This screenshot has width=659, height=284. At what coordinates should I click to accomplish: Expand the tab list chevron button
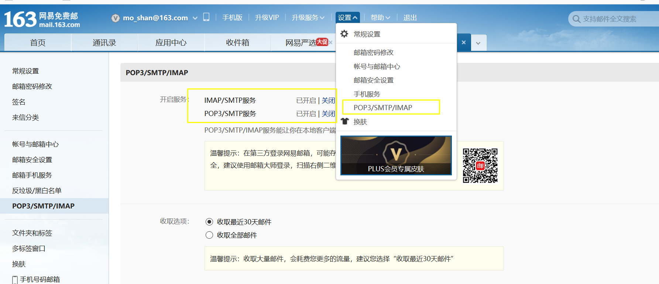[x=478, y=43]
